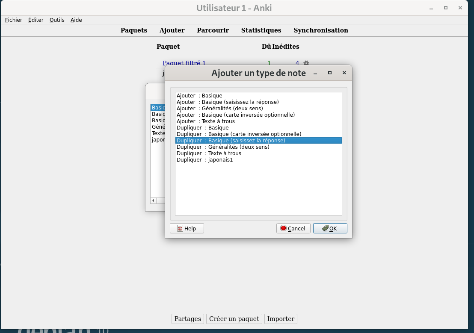474x333 pixels.
Task: Maximize the Ajouter un type de note dialog
Action: pos(329,73)
